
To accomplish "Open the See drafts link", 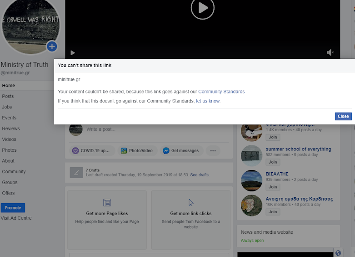I will point(200,175).
